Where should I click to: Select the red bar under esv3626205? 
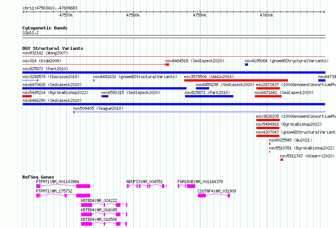268,120
